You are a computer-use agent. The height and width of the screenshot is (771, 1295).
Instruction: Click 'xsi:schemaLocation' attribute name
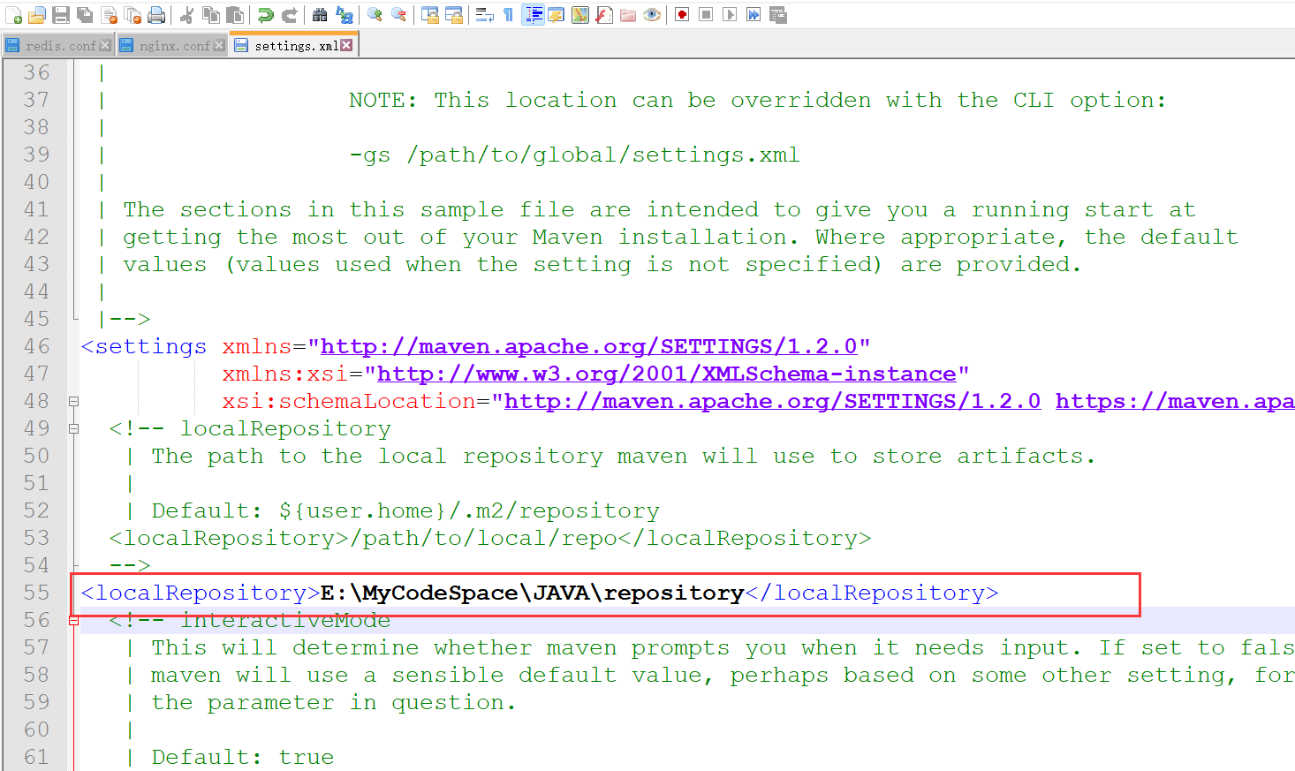[349, 401]
